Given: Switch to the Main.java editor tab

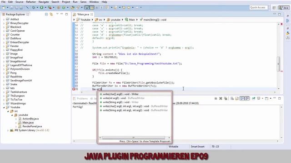Looking at the screenshot, I should tap(83, 14).
